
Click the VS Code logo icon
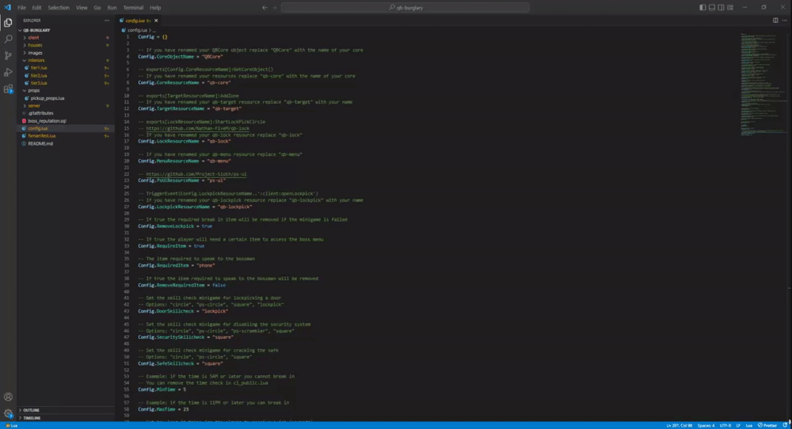(8, 8)
